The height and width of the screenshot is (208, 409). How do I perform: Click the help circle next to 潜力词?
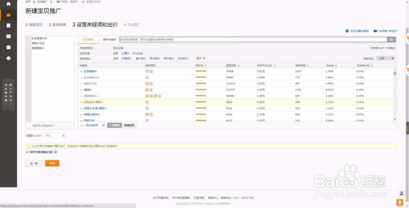(x=145, y=59)
